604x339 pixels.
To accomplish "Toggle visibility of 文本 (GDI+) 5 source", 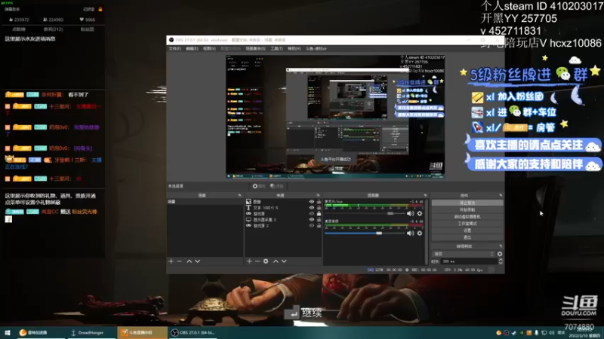I will point(312,208).
